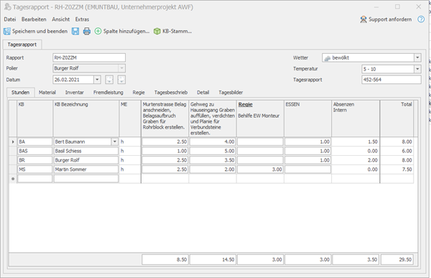Open KB-Stamm from toolbar

tap(172, 32)
